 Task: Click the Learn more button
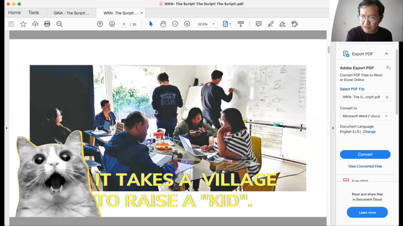tap(367, 212)
